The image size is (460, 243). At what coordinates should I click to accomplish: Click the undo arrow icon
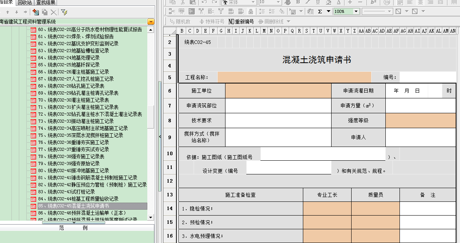click(204, 2)
